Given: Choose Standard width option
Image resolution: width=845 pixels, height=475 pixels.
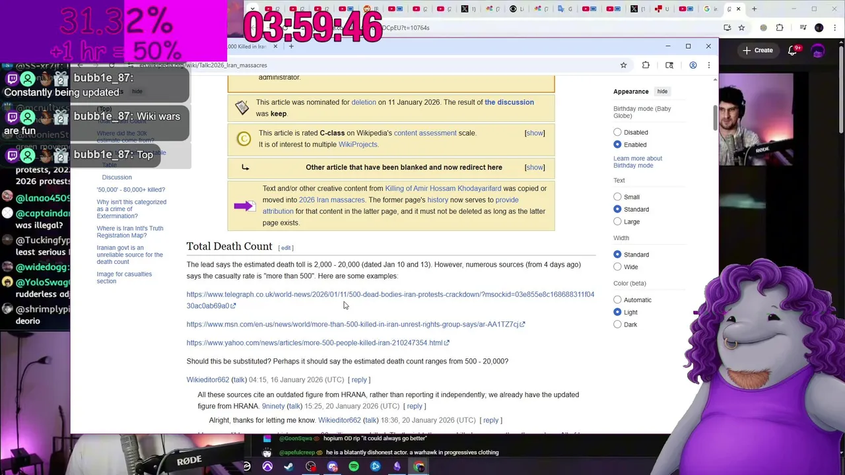Looking at the screenshot, I should (617, 255).
